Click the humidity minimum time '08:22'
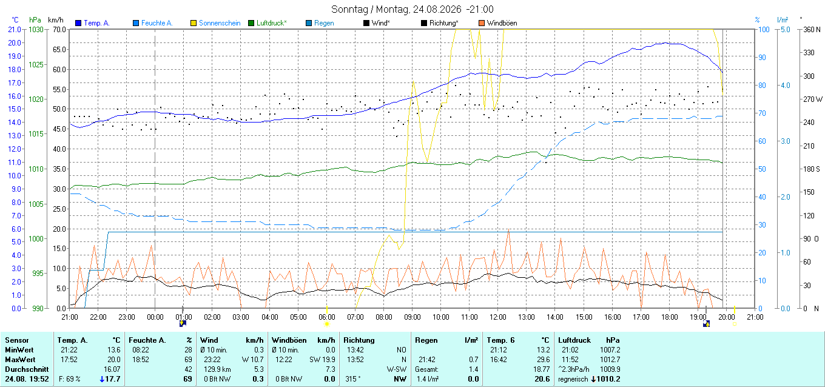 (x=140, y=350)
